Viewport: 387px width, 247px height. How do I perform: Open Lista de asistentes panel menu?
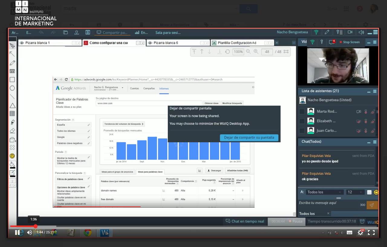(x=375, y=91)
